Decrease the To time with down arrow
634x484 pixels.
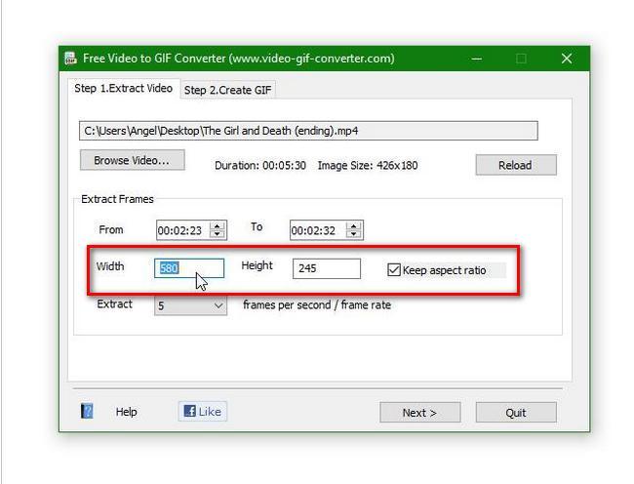354,234
